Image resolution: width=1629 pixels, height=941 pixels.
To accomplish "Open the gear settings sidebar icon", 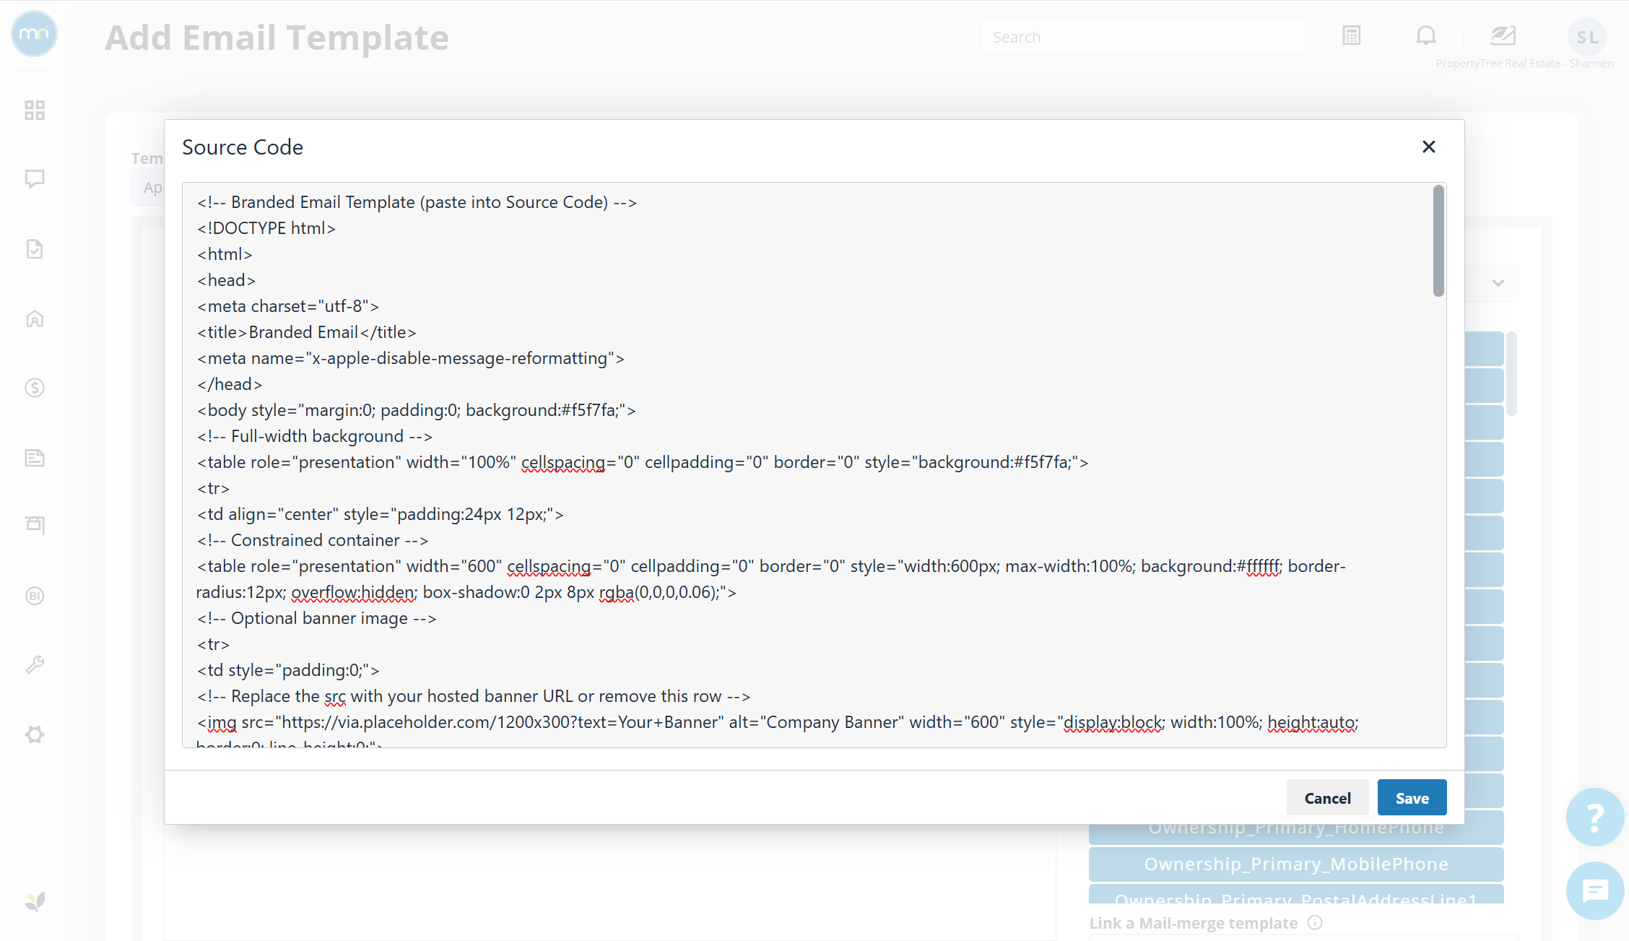I will [x=35, y=734].
